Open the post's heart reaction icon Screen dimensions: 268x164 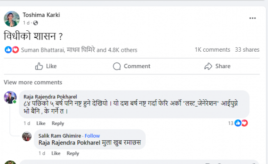point(16,50)
